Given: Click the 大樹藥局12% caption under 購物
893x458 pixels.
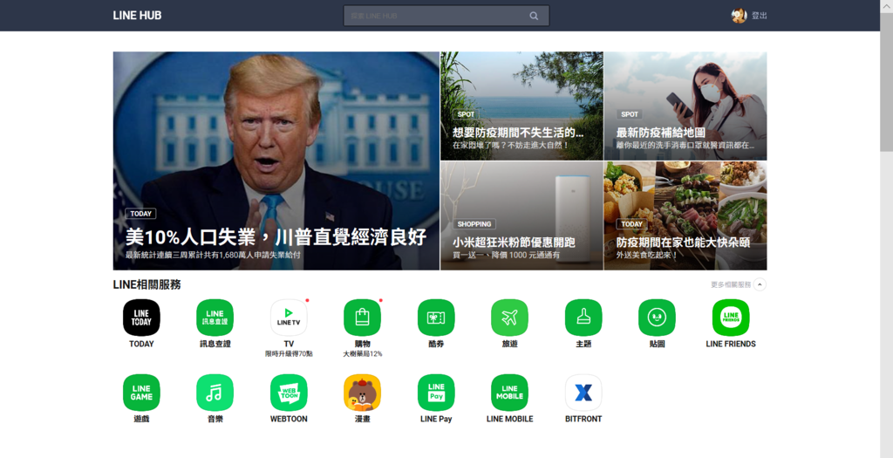Looking at the screenshot, I should click(x=362, y=354).
